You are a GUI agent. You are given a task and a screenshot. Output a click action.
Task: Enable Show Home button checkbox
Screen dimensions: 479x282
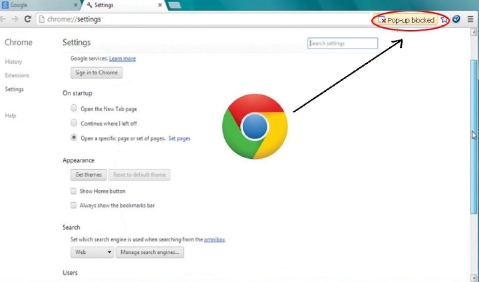pyautogui.click(x=73, y=191)
